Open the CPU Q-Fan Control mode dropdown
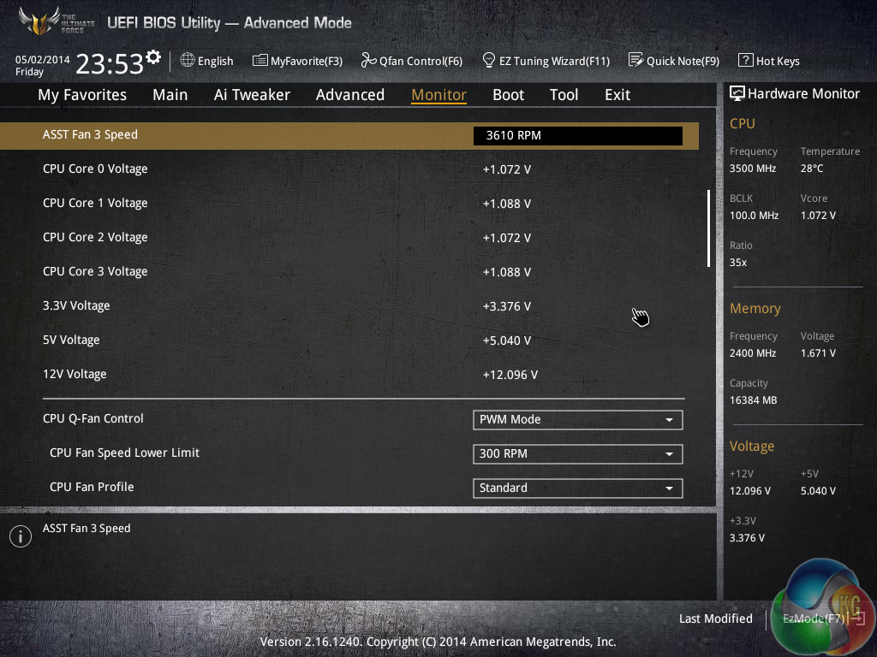 coord(577,420)
